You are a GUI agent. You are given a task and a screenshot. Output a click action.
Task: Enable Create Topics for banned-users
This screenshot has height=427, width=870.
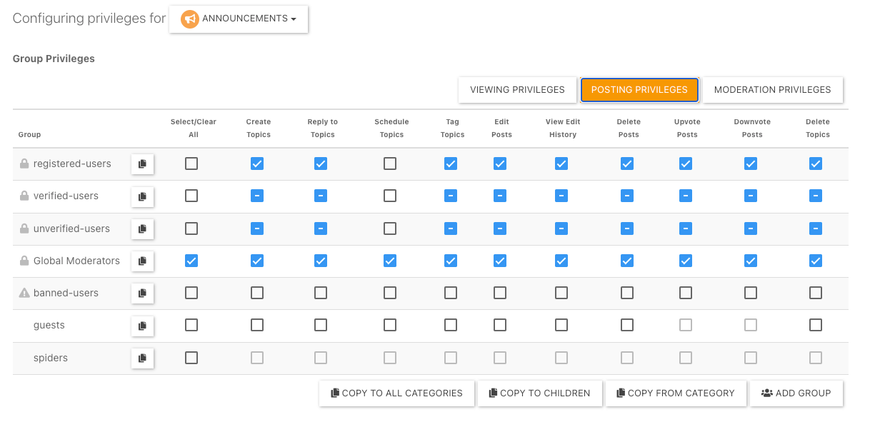tap(257, 293)
